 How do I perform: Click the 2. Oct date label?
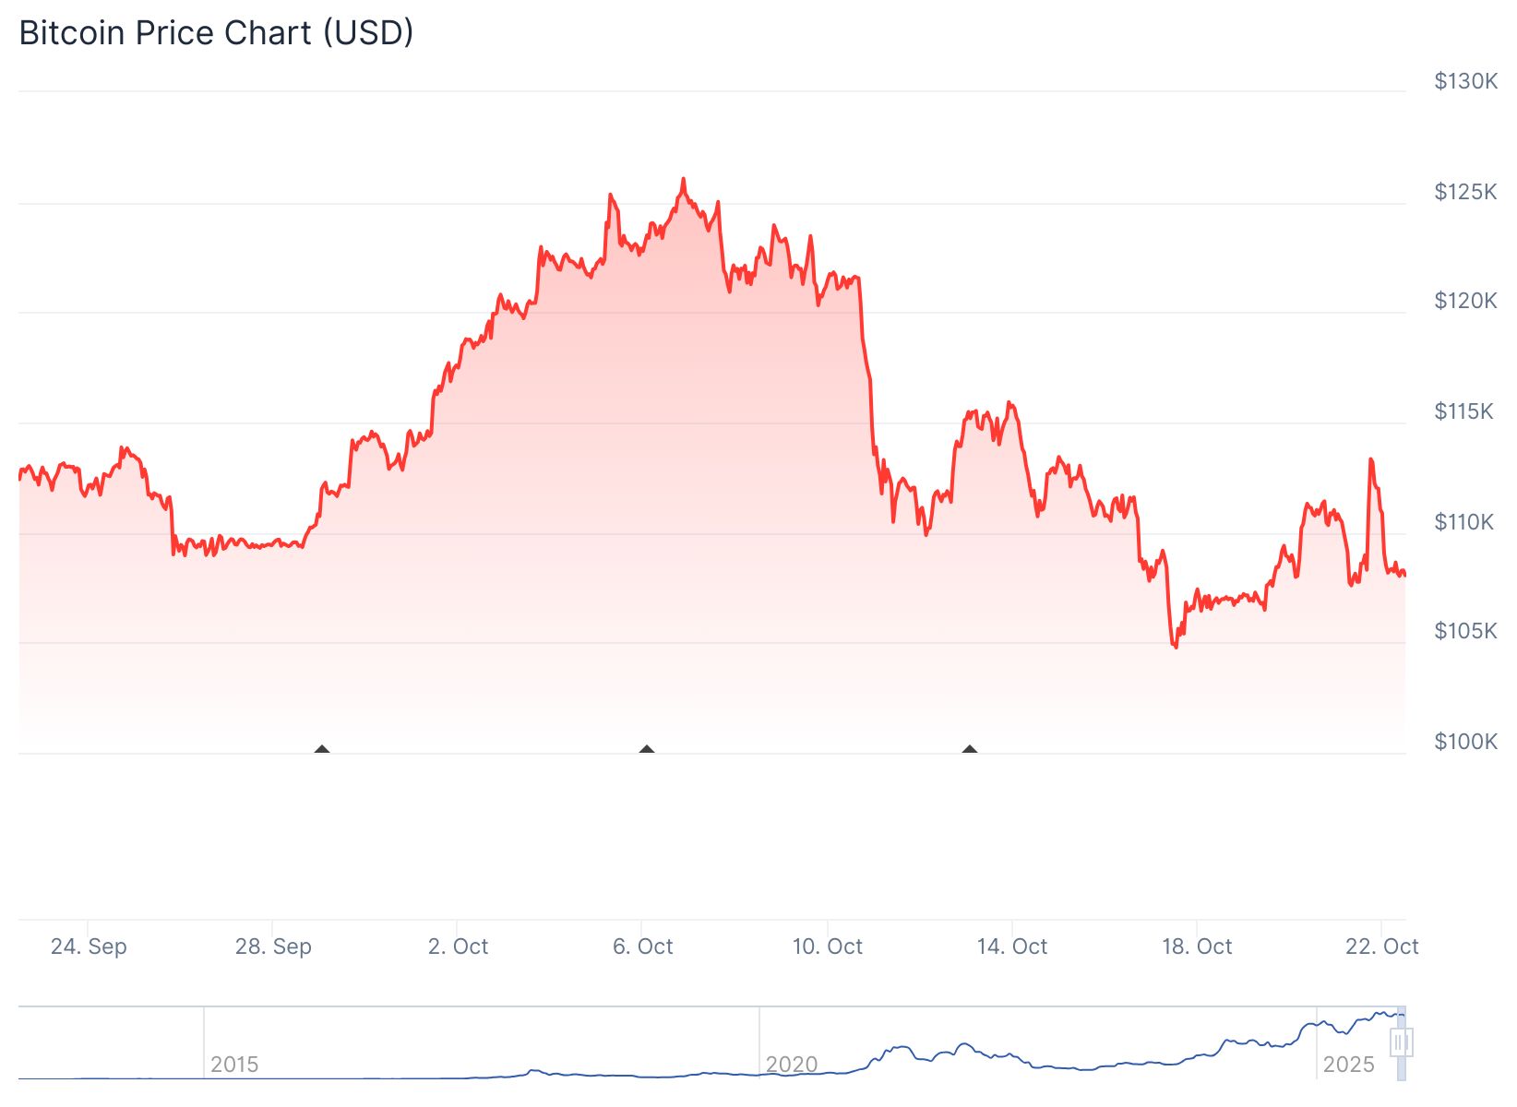pyautogui.click(x=458, y=946)
